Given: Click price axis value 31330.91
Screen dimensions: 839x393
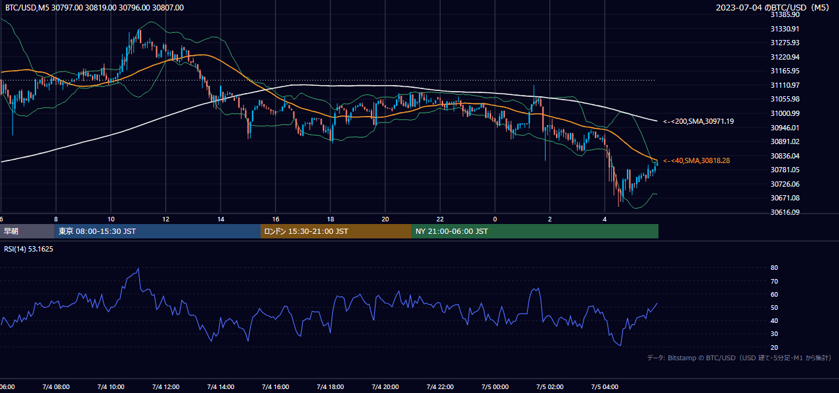Looking at the screenshot, I should point(785,29).
